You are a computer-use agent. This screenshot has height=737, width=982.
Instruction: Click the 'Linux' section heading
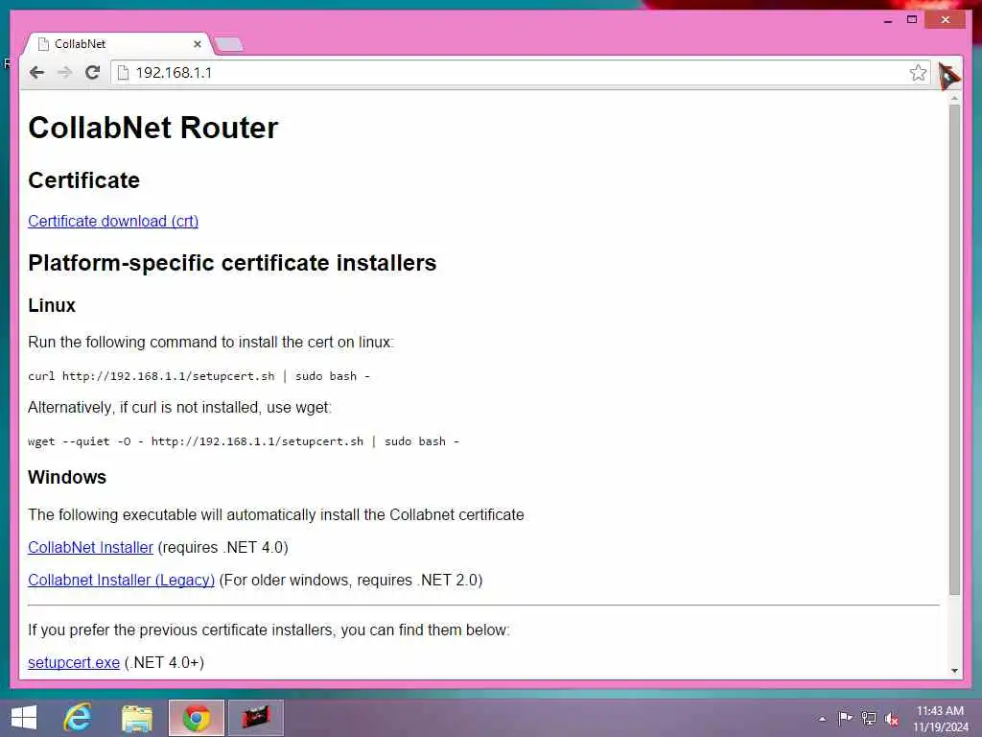pyautogui.click(x=52, y=305)
